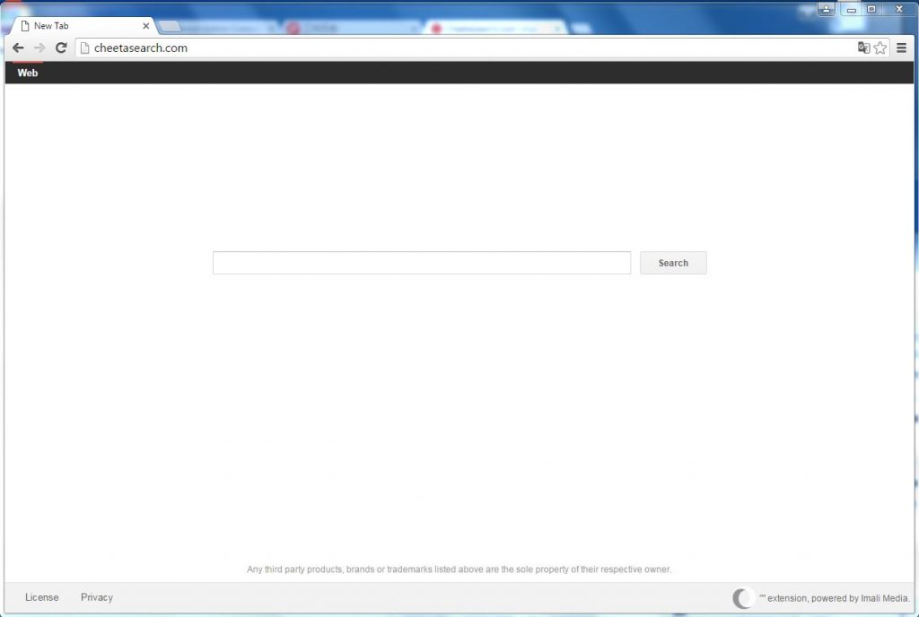Open the translate page icon
Viewport: 919px width, 617px height.
click(x=863, y=48)
